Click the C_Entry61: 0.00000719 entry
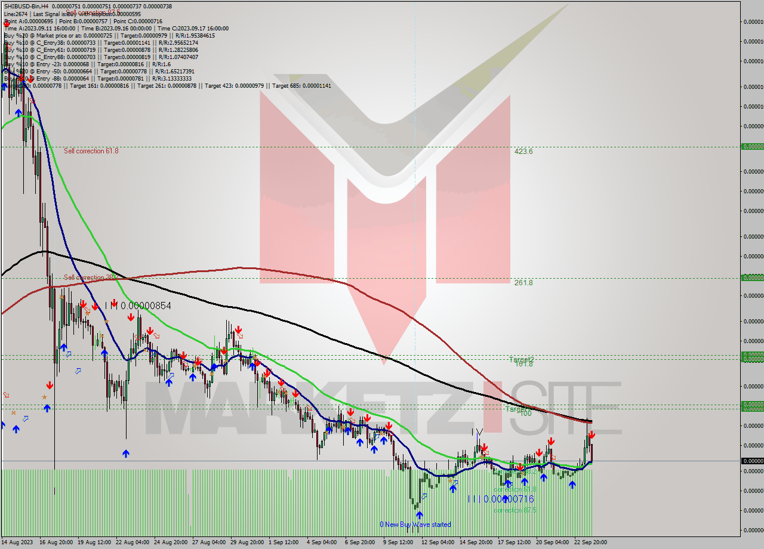Viewport: 764px width, 549px height. point(66,50)
